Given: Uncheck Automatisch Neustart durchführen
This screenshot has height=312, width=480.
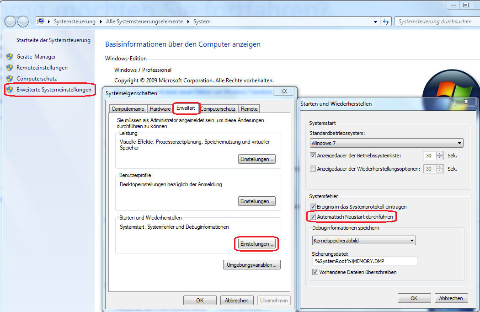Looking at the screenshot, I should pyautogui.click(x=313, y=217).
